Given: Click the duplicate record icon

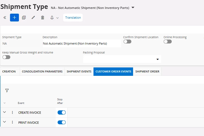Looking at the screenshot, I should pos(24,18).
